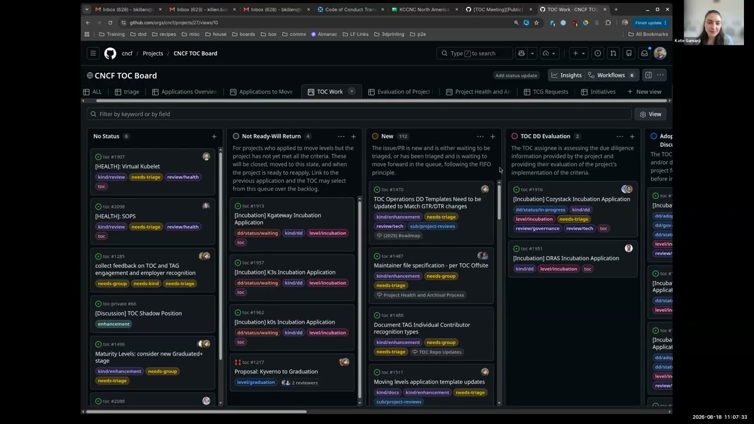The height and width of the screenshot is (424, 754).
Task: Open [HEALTH]: Virtual Kubelet issue
Action: coord(127,167)
